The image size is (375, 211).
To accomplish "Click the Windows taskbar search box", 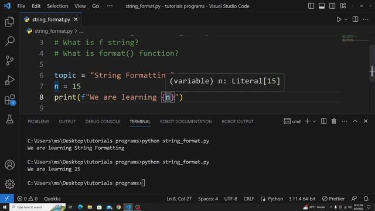I will 37,207.
